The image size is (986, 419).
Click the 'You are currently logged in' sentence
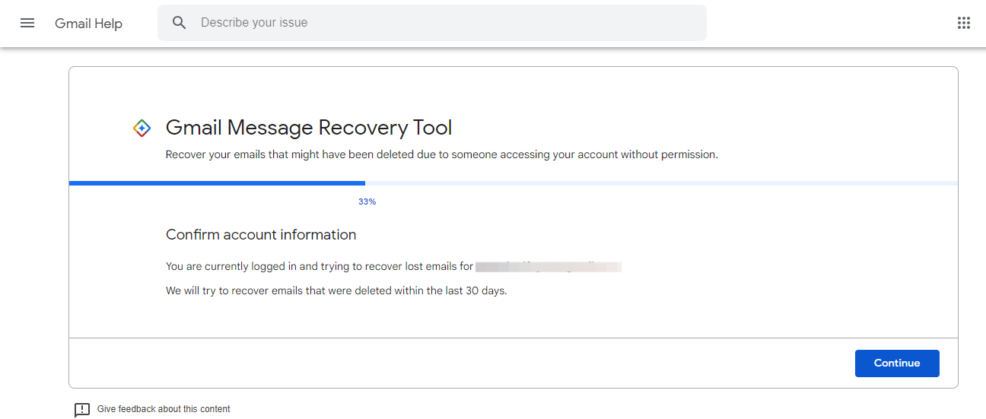pos(320,267)
